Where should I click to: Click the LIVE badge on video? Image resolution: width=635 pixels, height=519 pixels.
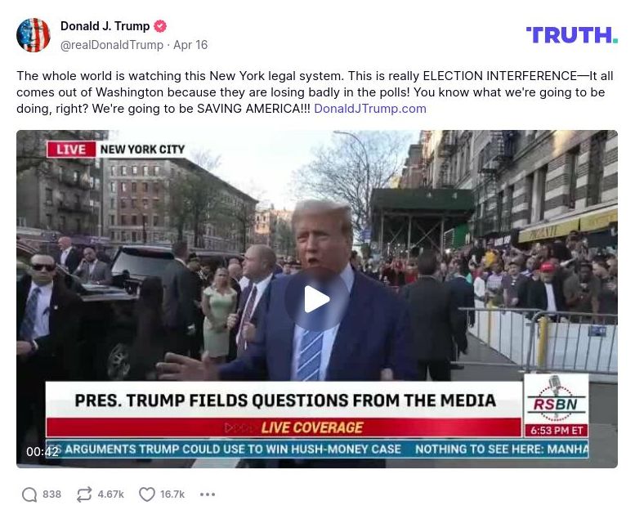coord(71,150)
